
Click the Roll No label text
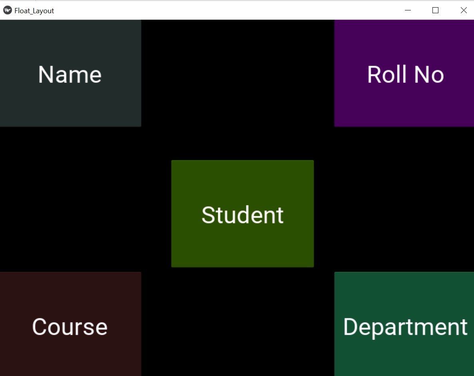pos(405,74)
